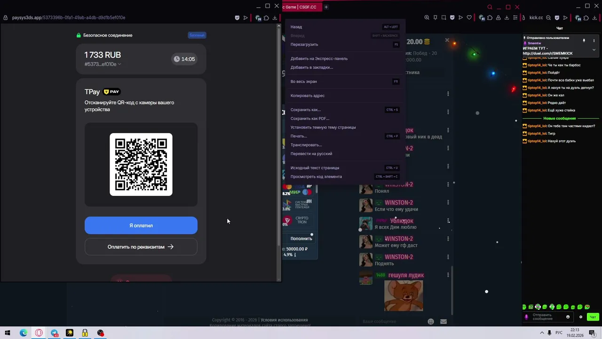Click the zoom-out magnifier in kick.cc address bar
The width and height of the screenshot is (602, 339).
549,18
